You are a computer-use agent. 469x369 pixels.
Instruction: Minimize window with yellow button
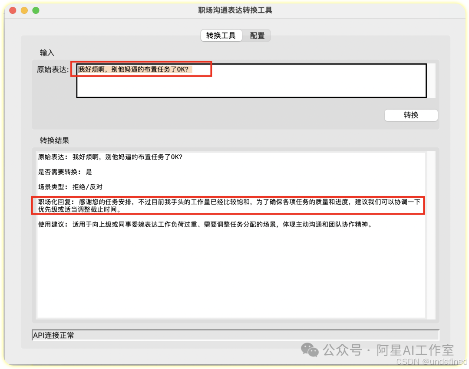24,10
